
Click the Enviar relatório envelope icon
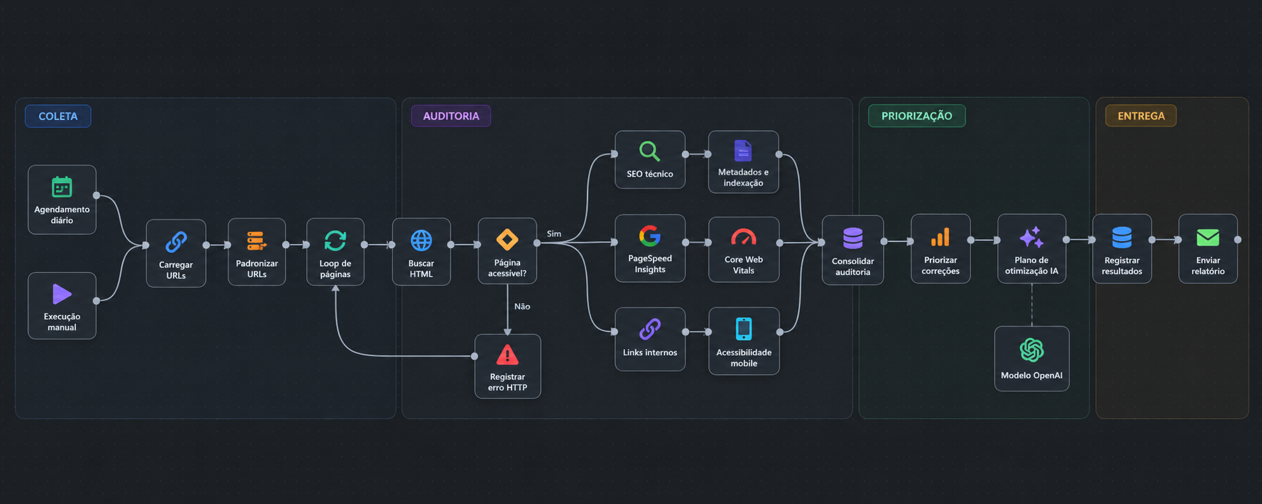coord(1208,238)
